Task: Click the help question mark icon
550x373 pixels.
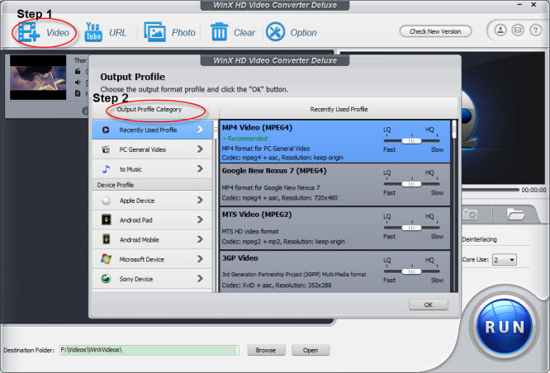Action: pos(535,31)
